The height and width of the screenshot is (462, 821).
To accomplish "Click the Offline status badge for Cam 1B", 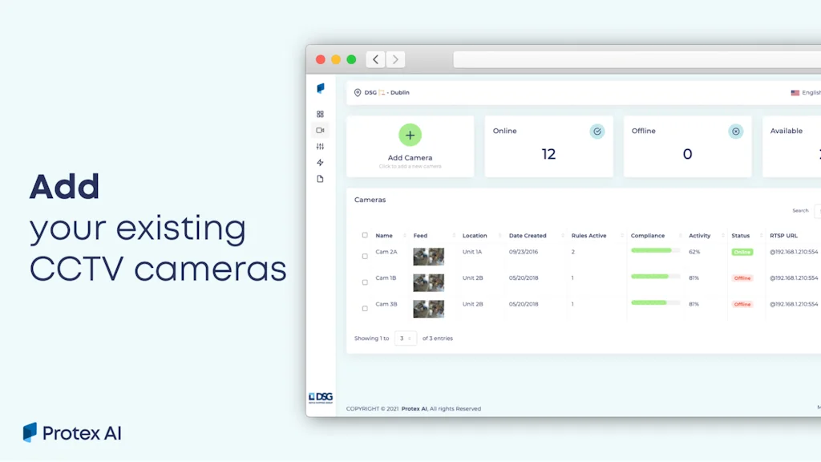I will 742,278.
